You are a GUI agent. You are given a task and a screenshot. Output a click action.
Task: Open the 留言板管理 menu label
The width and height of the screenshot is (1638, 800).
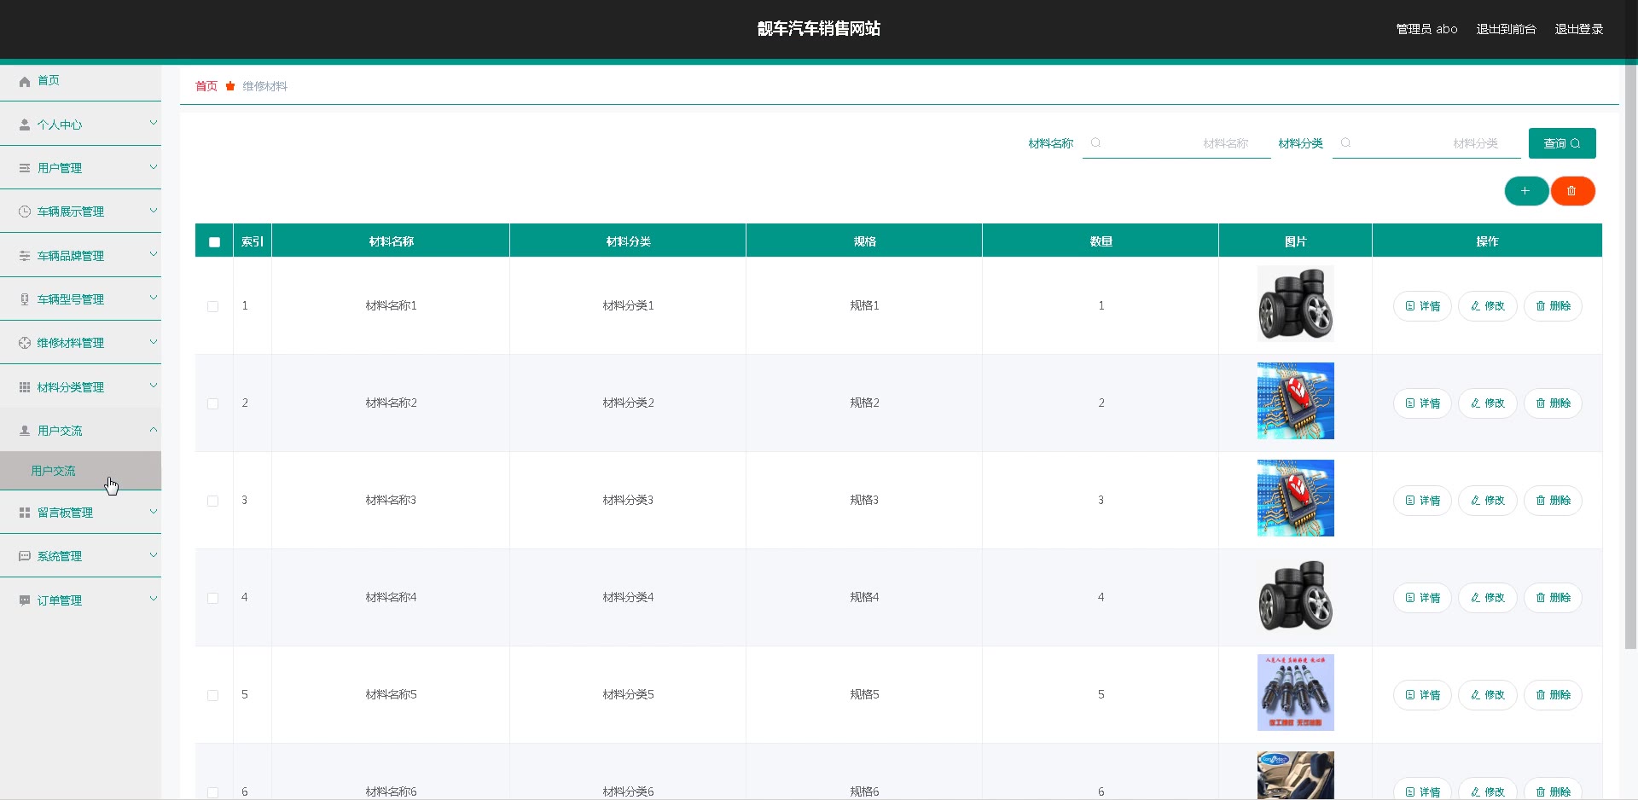[x=65, y=513]
